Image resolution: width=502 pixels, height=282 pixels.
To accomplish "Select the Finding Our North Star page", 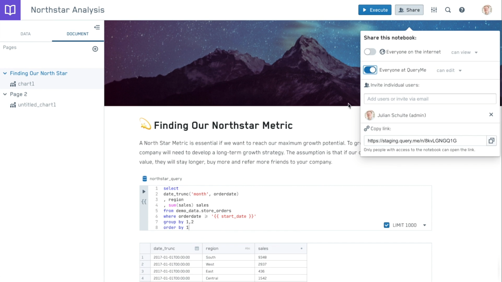I will tap(39, 73).
